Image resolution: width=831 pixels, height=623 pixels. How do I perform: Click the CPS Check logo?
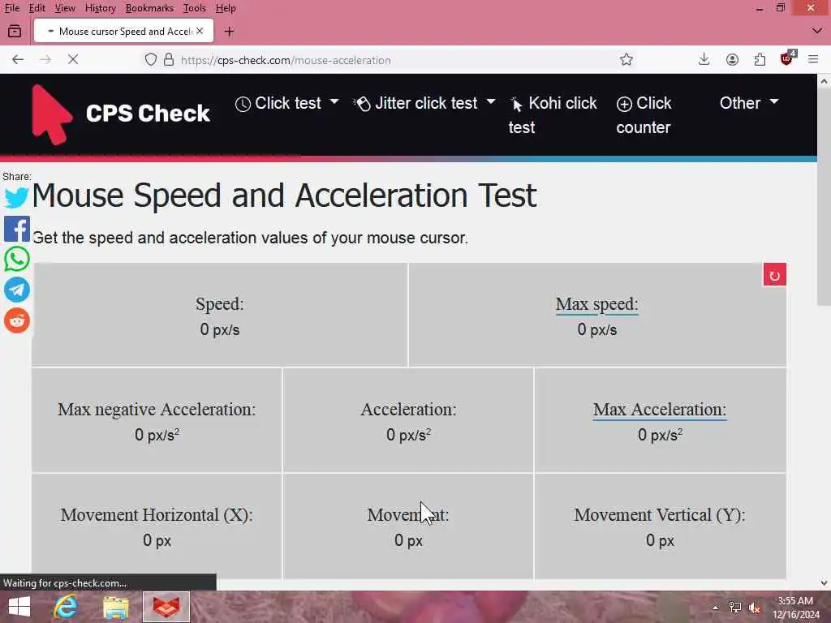point(121,114)
